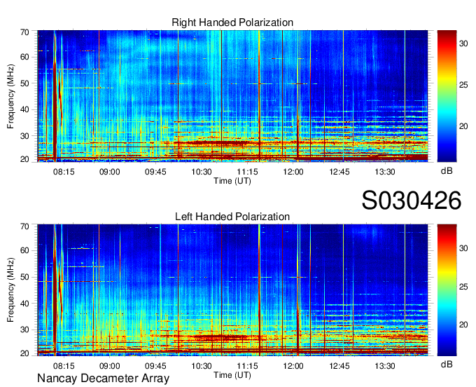Click 30 frequency tick on Right Handed plot
Viewport: 476px width, 387px height.
[24, 135]
